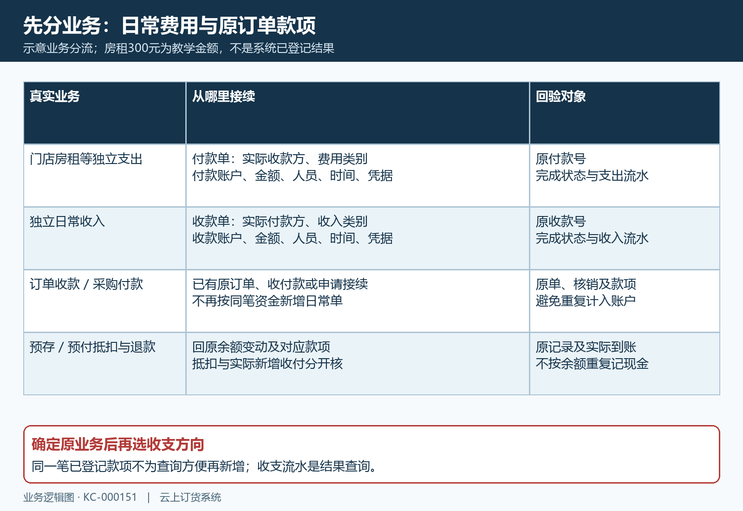Click 避免重复计入账户 text

tap(586, 301)
